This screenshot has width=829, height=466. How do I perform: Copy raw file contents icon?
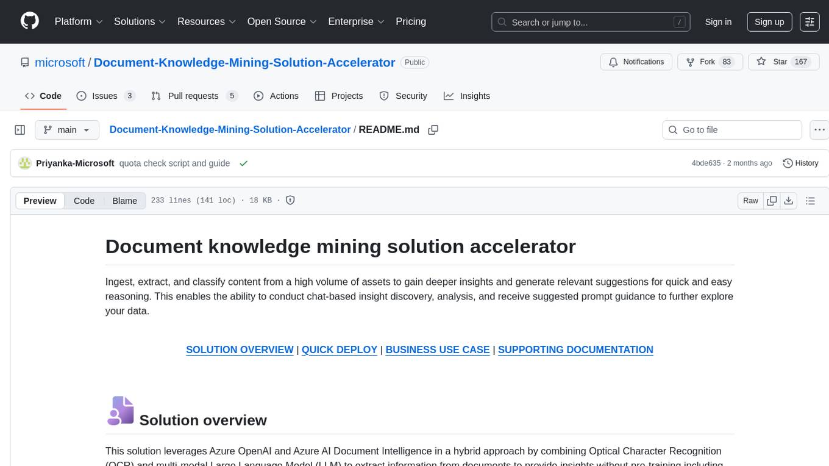772,201
